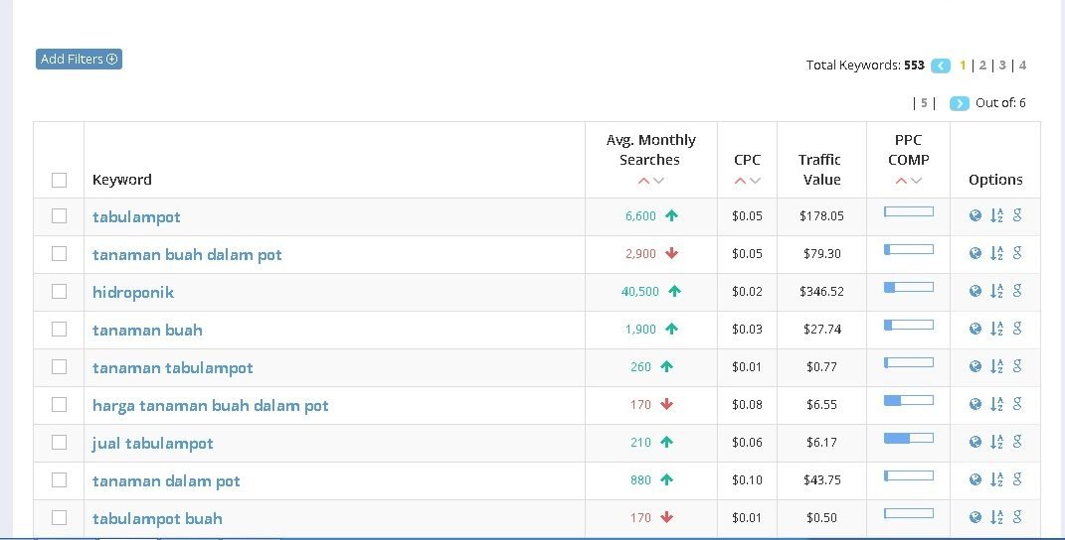
Task: Toggle the select-all checkbox in header
Action: (x=60, y=180)
